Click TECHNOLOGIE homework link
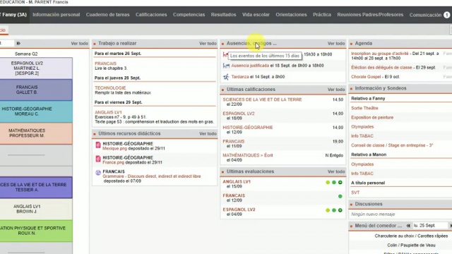Screen dimensions: 452x254 pos(110,87)
